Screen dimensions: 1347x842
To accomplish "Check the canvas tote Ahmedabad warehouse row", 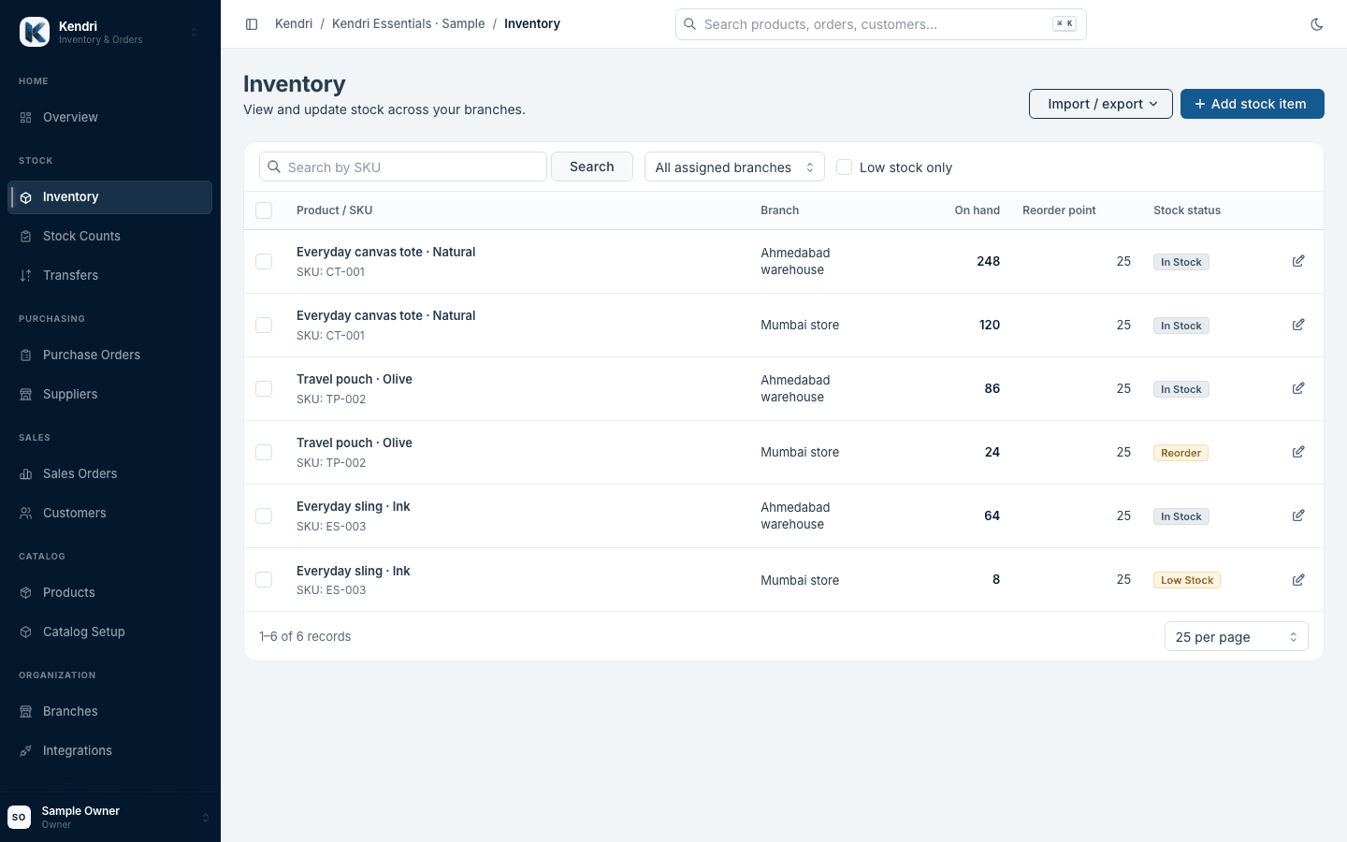I will click(264, 261).
